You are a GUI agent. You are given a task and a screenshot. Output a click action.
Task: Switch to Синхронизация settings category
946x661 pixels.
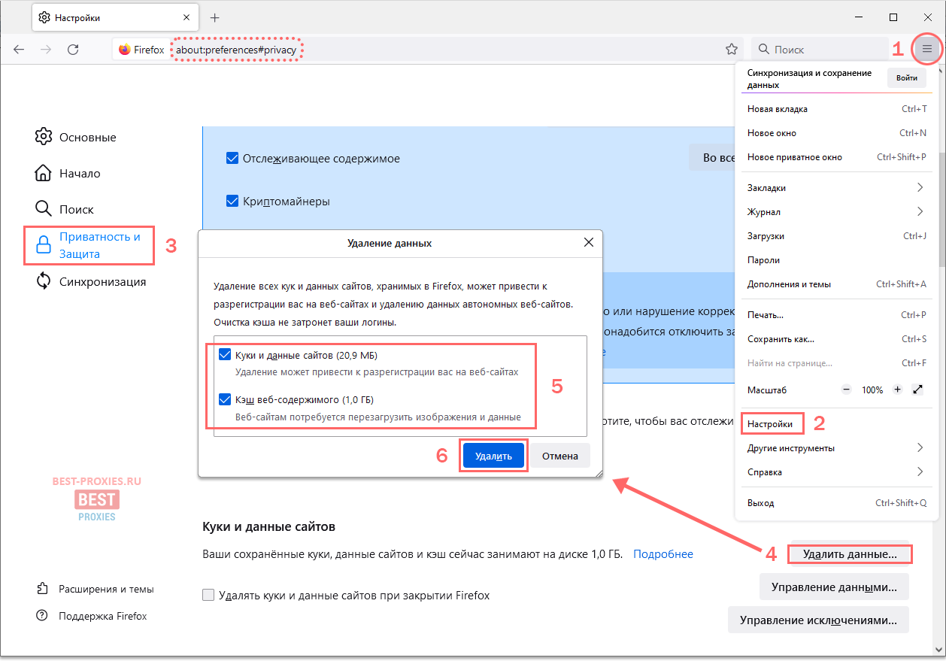(103, 281)
